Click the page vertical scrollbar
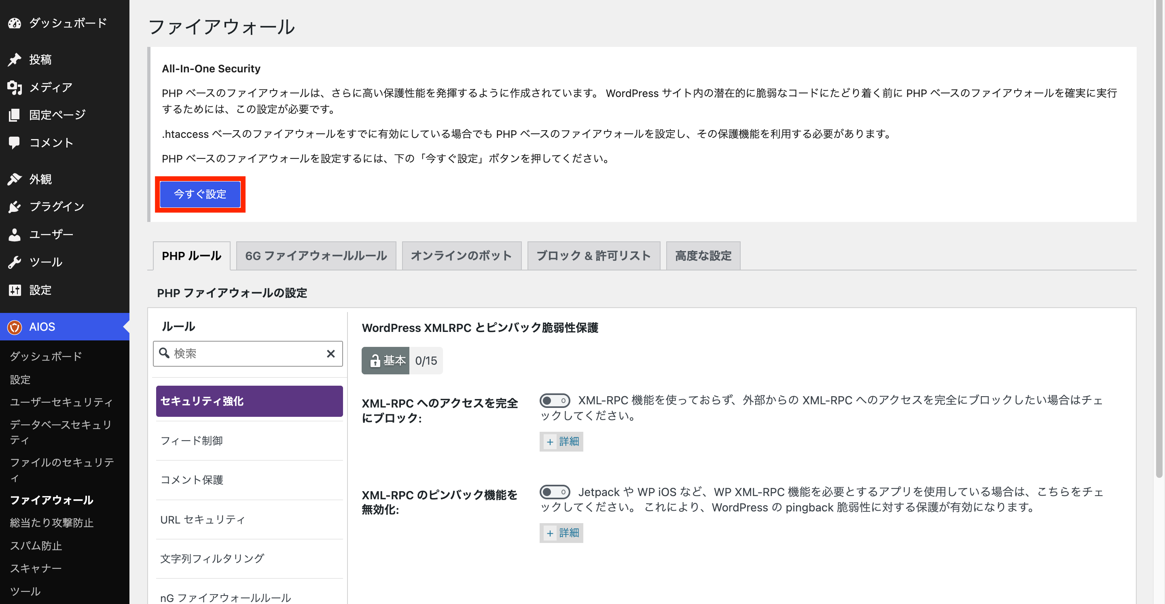The width and height of the screenshot is (1165, 604). (1159, 239)
